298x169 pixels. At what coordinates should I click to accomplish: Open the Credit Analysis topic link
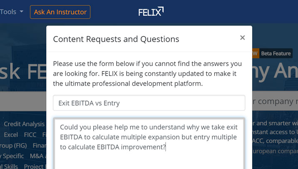tap(24, 124)
